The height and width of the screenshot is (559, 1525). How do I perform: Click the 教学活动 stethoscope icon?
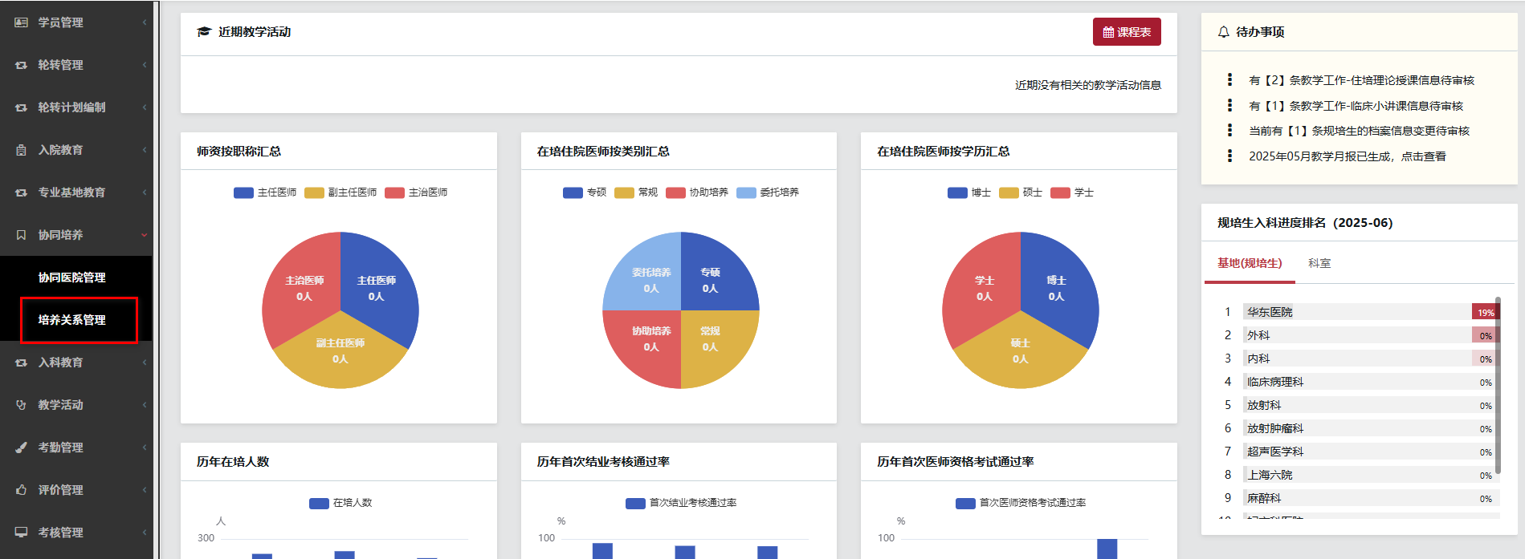21,405
